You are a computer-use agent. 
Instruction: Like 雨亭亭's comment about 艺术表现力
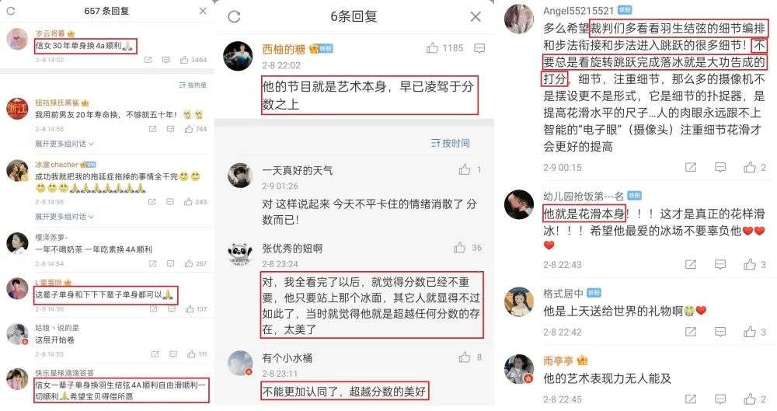[x=749, y=399]
